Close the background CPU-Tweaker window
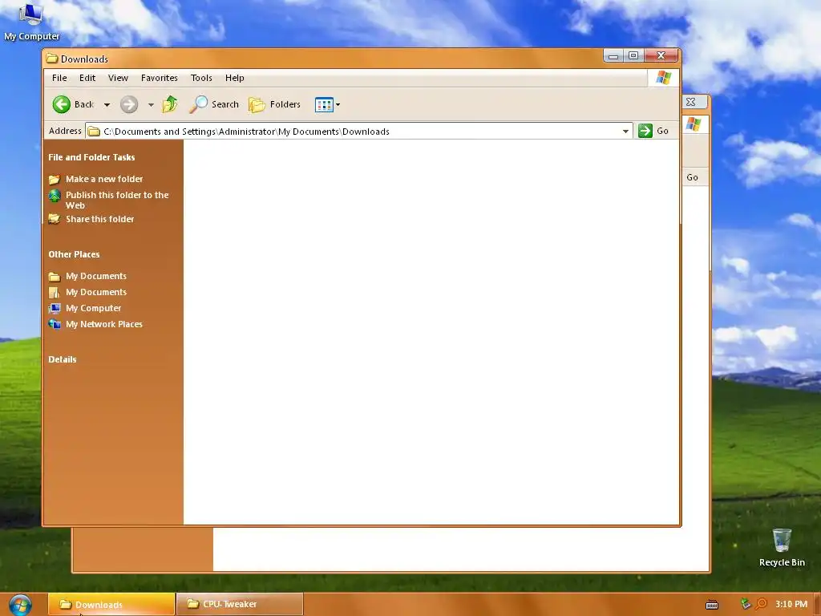821x616 pixels. 691,102
